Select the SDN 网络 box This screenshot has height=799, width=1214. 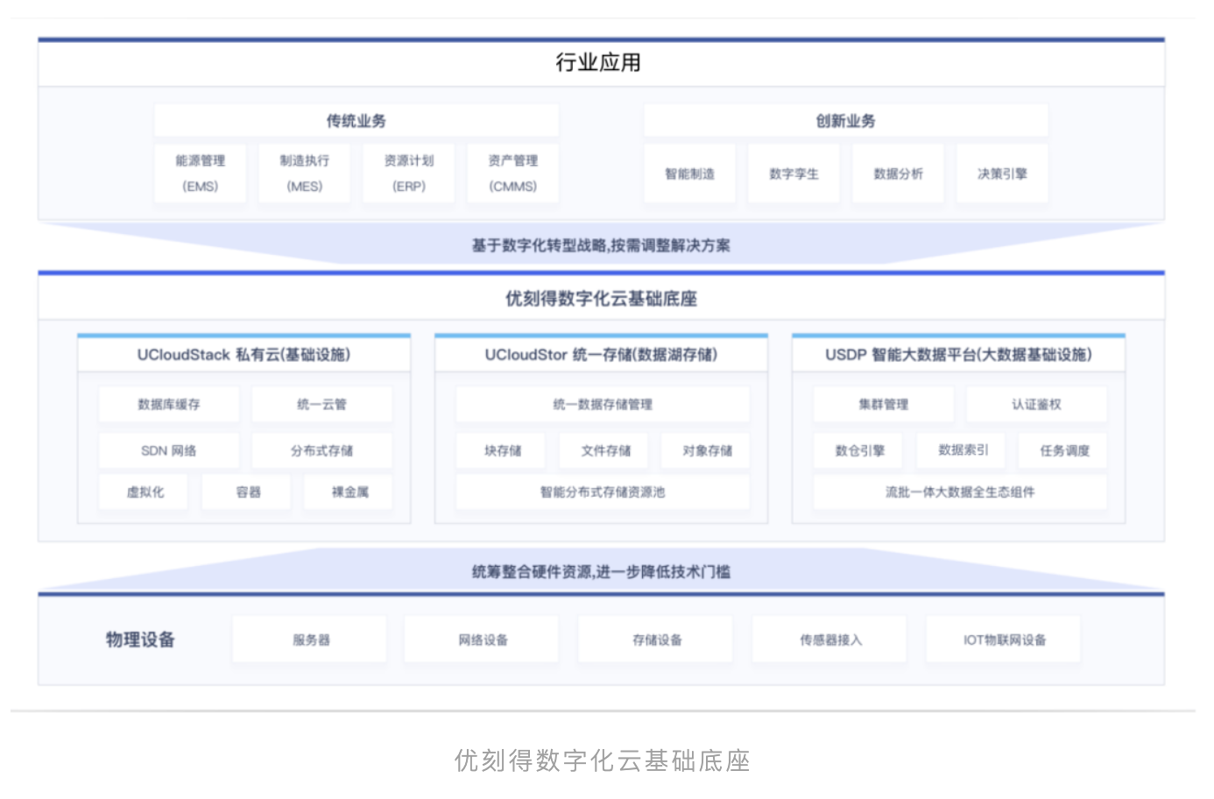coord(168,451)
